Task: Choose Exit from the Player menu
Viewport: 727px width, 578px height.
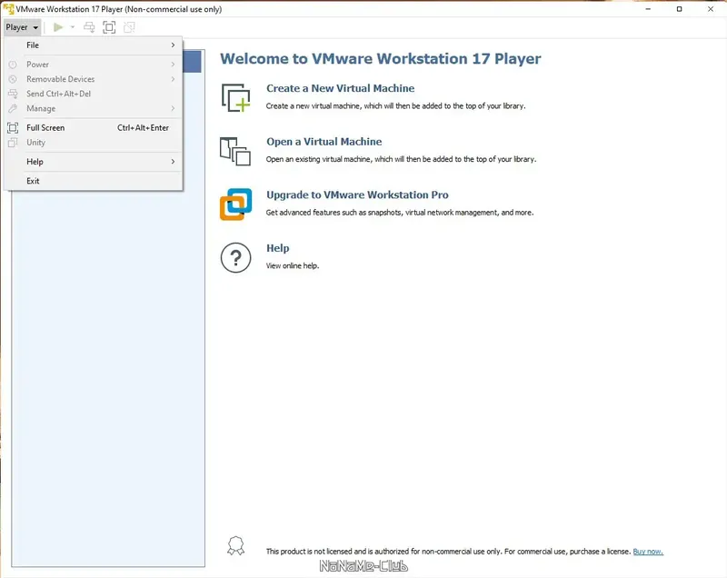Action: (94, 181)
